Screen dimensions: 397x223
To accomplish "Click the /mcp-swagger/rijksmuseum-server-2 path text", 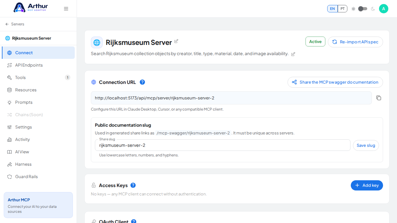I will click(193, 133).
